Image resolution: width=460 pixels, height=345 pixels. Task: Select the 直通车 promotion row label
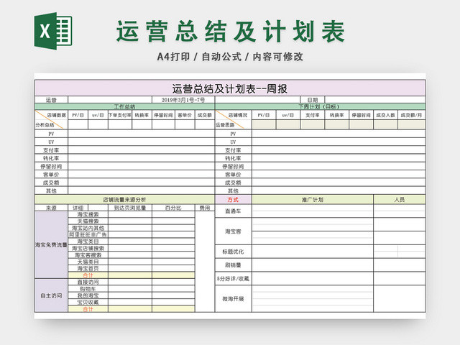[234, 211]
